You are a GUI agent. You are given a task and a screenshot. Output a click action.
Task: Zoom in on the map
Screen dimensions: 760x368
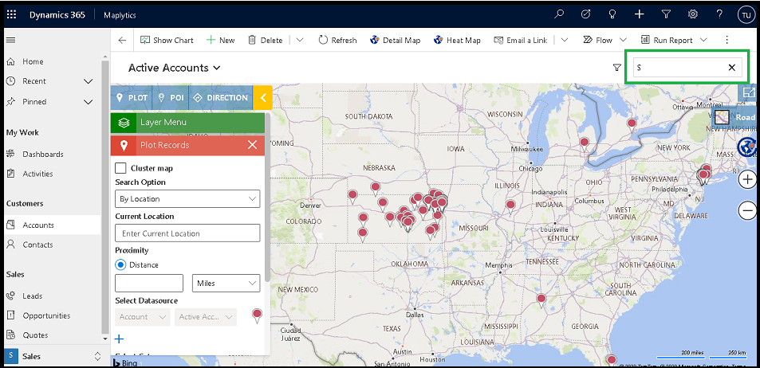point(747,179)
